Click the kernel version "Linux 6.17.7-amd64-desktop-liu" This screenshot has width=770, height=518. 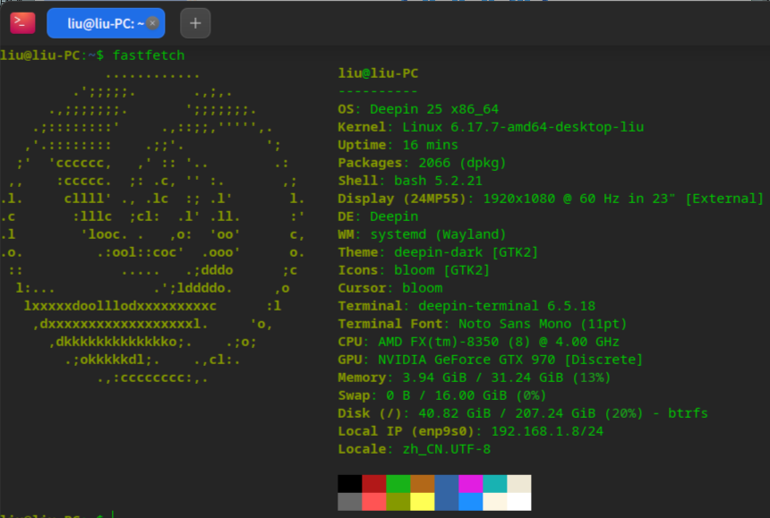tap(523, 127)
